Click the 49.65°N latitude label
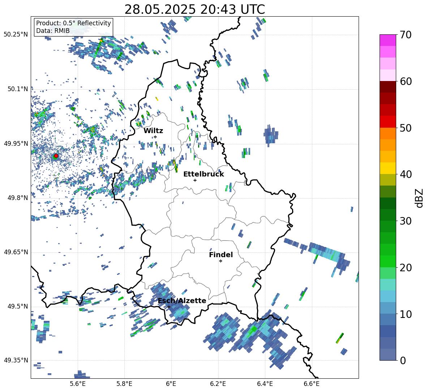428x391 pixels. 16,252
